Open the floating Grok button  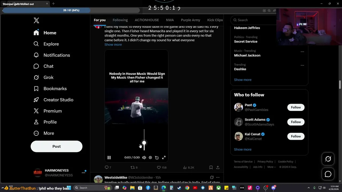[x=328, y=159]
